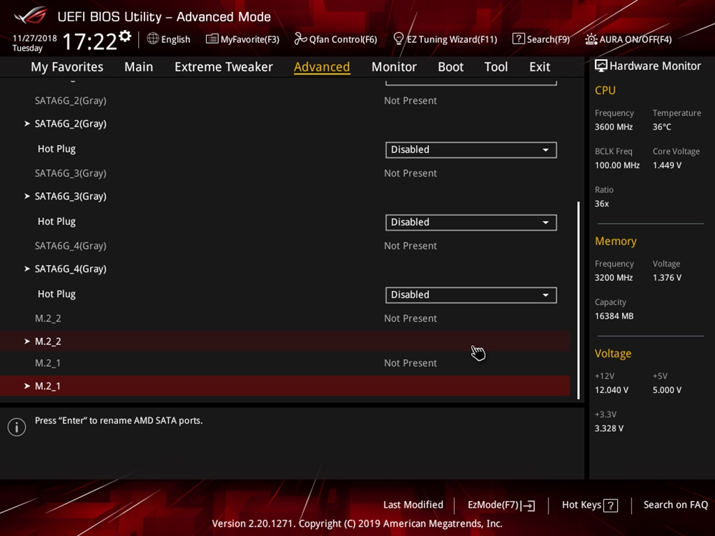Open Search(F9) question mark icon
Screen dimensions: 715x536
518,39
